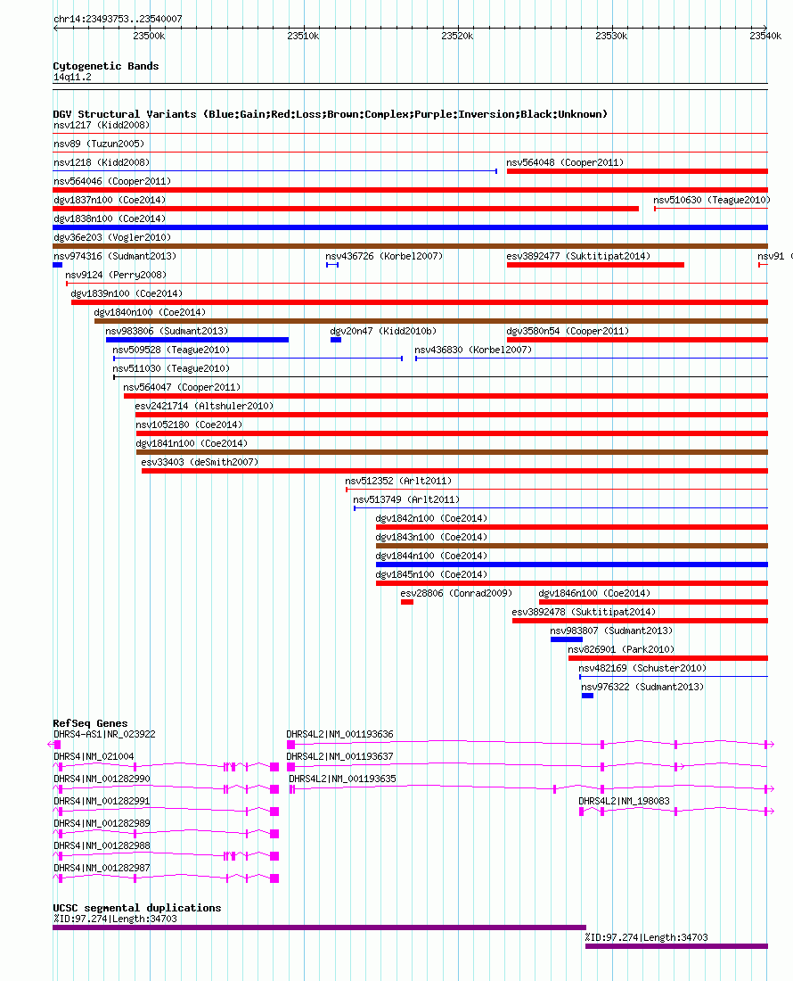Click transcript DHRS4L2|NM_001193637
The height and width of the screenshot is (981, 793).
click(x=340, y=757)
